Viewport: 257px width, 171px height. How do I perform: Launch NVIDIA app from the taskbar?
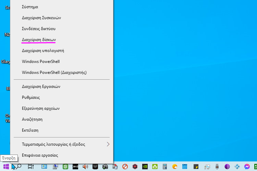point(145,167)
